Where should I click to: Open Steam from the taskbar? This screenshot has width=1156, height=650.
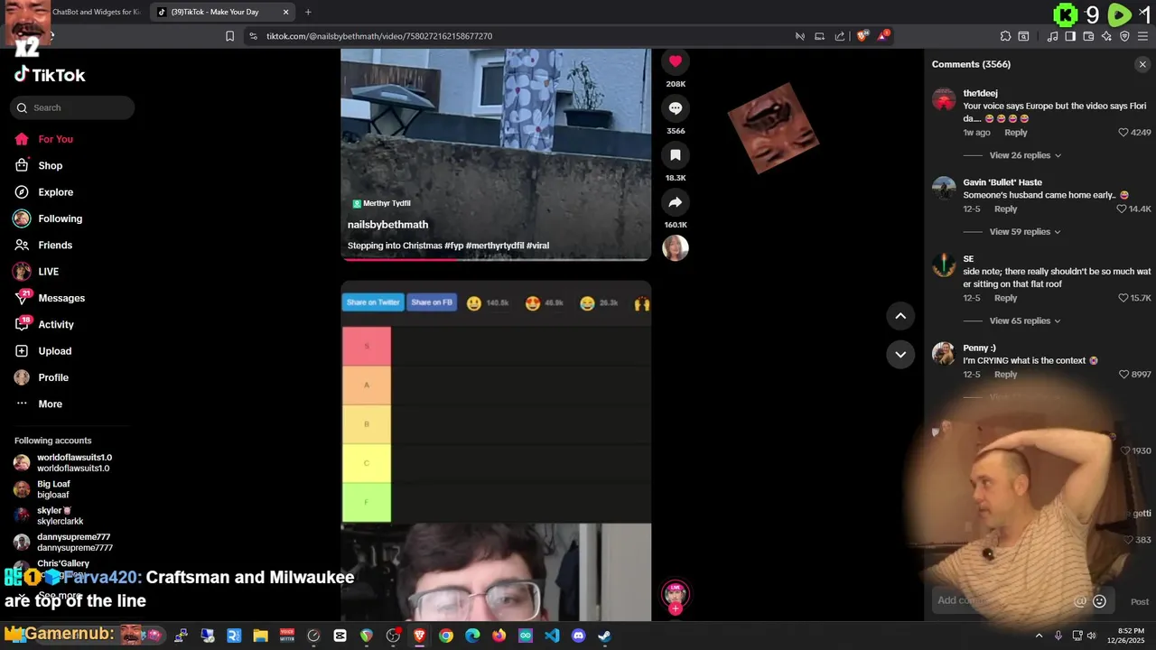coord(604,636)
